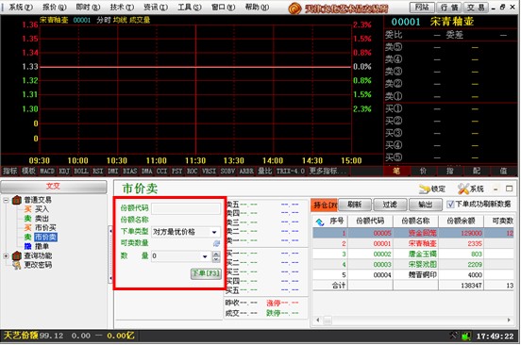The width and height of the screenshot is (521, 345).
Task: Open the 下单类型 dropdown list
Action: click(214, 232)
